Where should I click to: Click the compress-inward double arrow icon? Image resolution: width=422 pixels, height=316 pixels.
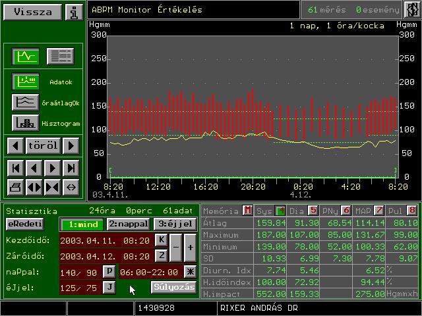click(x=52, y=187)
